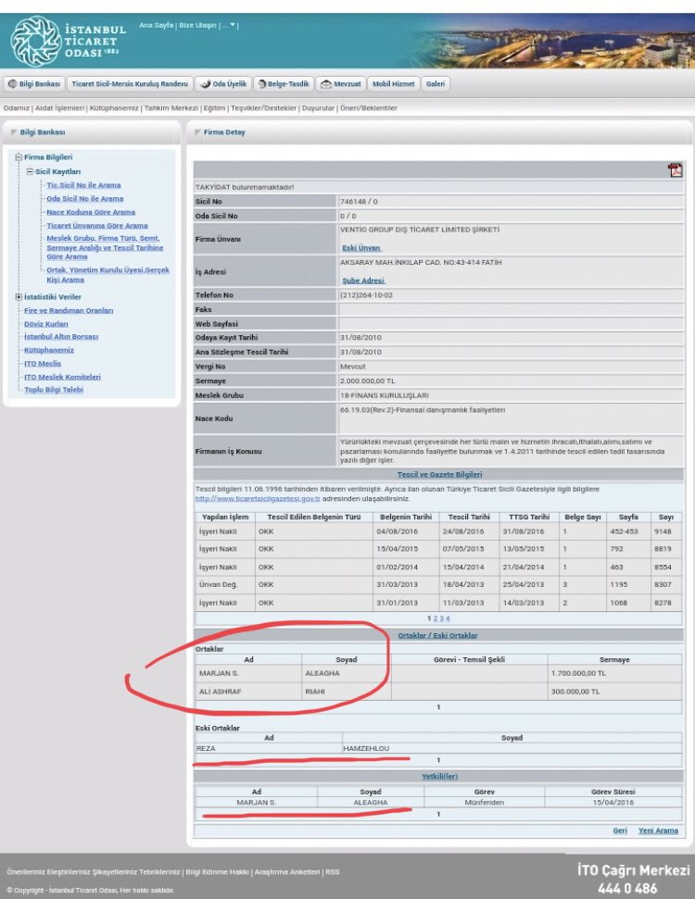The width and height of the screenshot is (695, 899).
Task: Click the Galeri button
Action: 436,83
